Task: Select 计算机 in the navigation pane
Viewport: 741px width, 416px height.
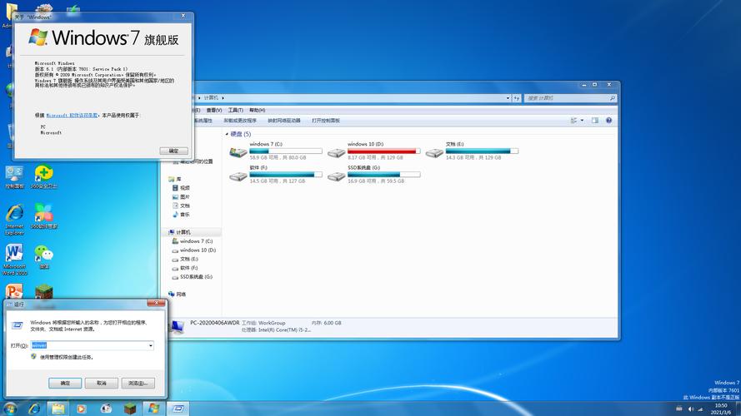Action: (179, 232)
